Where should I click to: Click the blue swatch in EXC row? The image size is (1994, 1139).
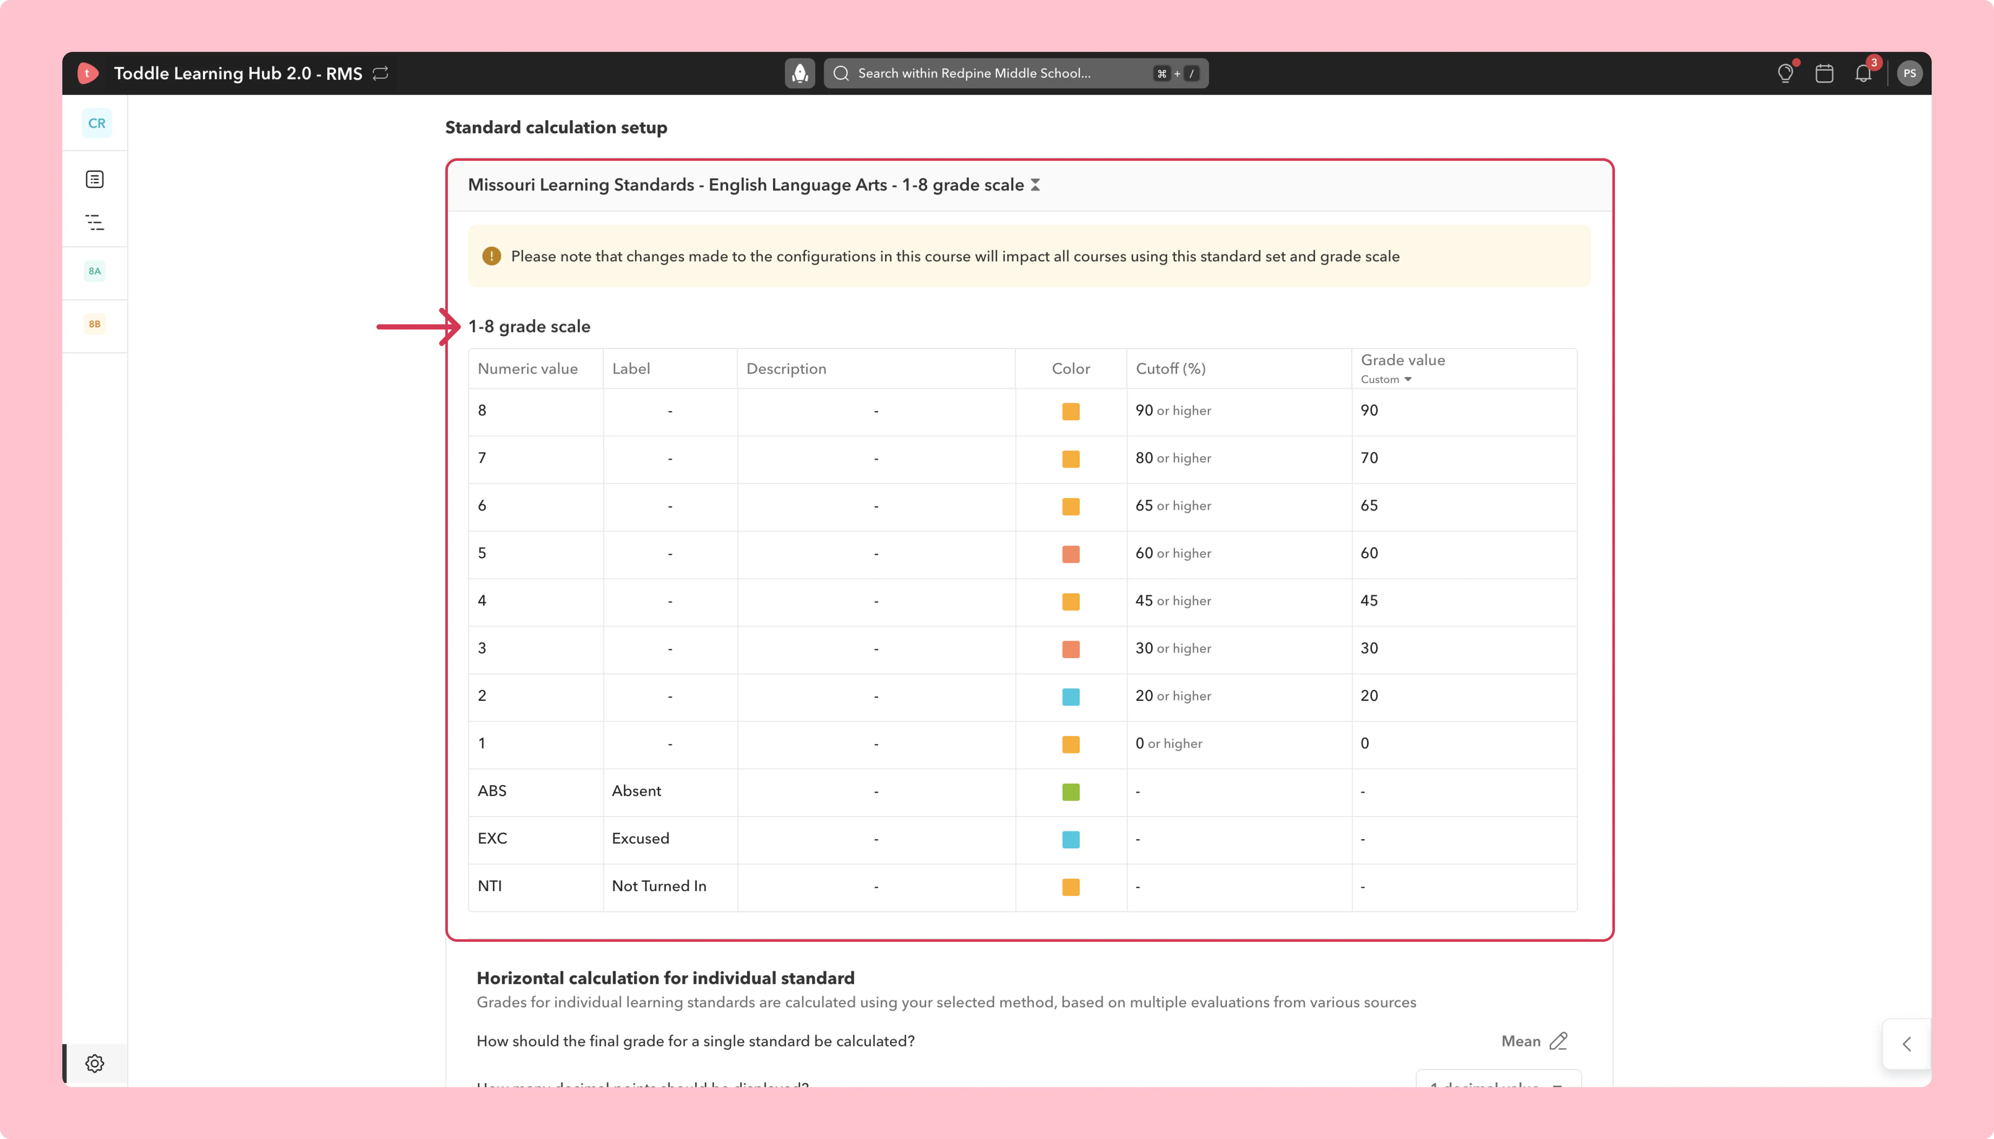(x=1071, y=839)
